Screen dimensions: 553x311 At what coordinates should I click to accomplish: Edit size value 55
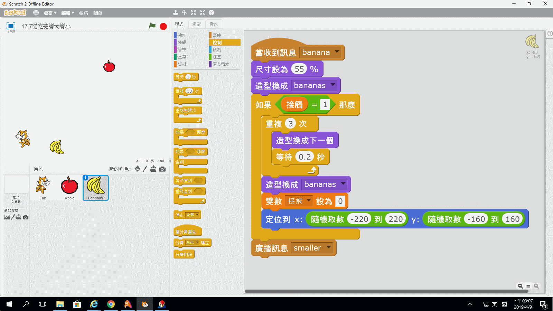[299, 69]
